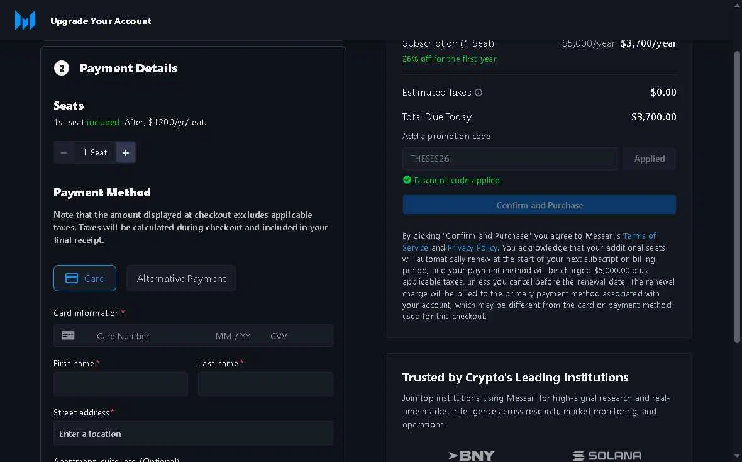Click the 'Discount code applied' message
Image resolution: width=742 pixels, height=462 pixels.
pyautogui.click(x=457, y=180)
